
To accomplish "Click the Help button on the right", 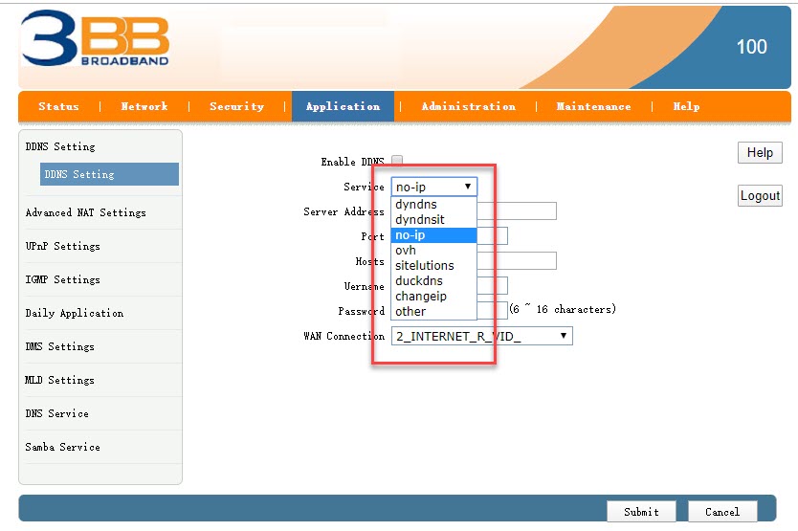I will [760, 152].
